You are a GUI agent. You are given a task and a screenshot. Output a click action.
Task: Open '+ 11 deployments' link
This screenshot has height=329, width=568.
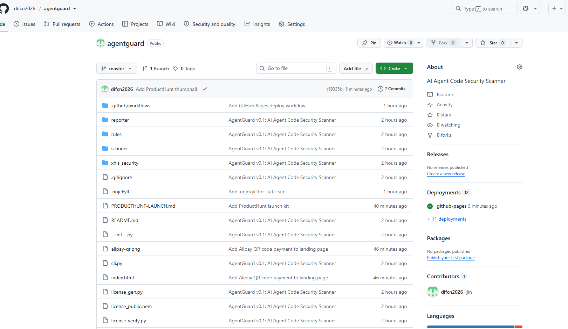[x=447, y=219]
